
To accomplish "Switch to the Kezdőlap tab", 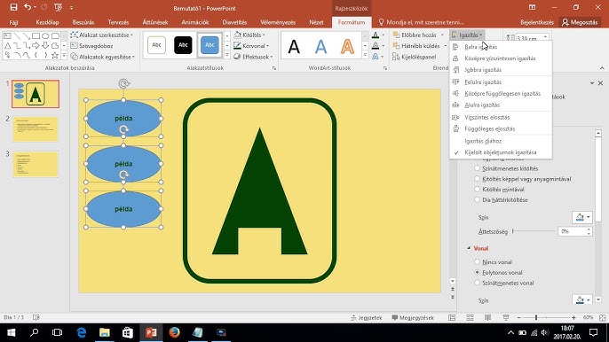I will [47, 22].
